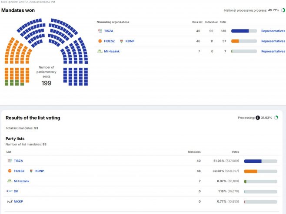
Task: Click the KDNP crest in Mandates won table
Action: [x=121, y=41]
